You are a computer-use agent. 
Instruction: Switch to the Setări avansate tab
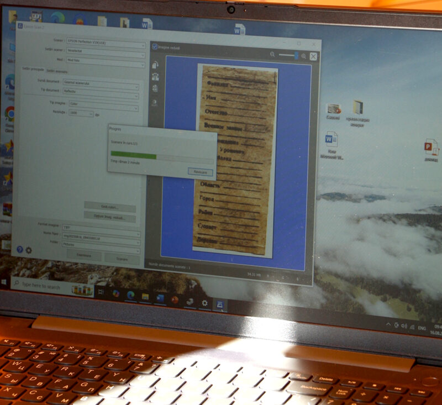[57, 71]
